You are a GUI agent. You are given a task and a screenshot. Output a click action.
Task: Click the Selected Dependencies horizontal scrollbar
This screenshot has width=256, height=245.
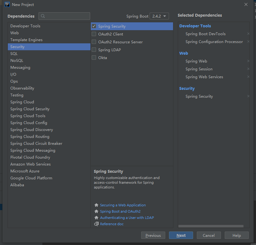point(211,226)
